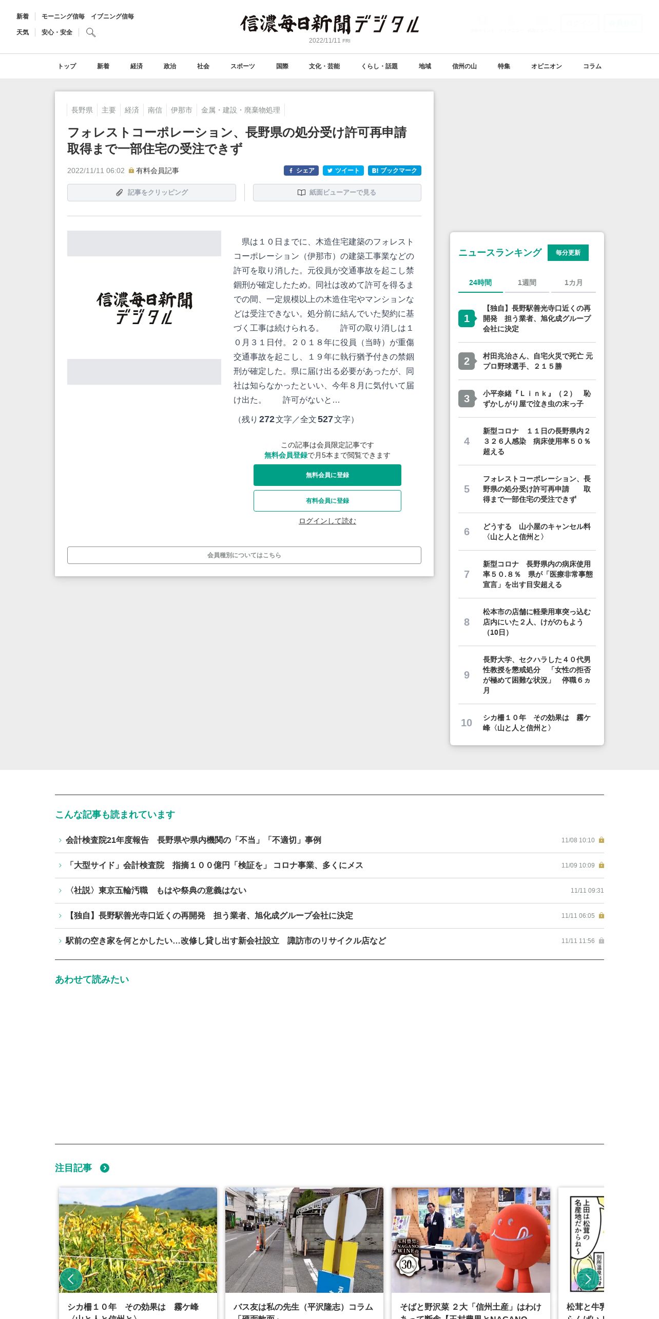The width and height of the screenshot is (659, 1319).
Task: Open rank 8 松本市の店舗 article
Action: (537, 622)
